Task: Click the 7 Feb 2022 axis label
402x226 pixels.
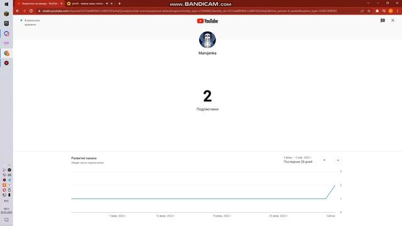Action: tap(117, 216)
